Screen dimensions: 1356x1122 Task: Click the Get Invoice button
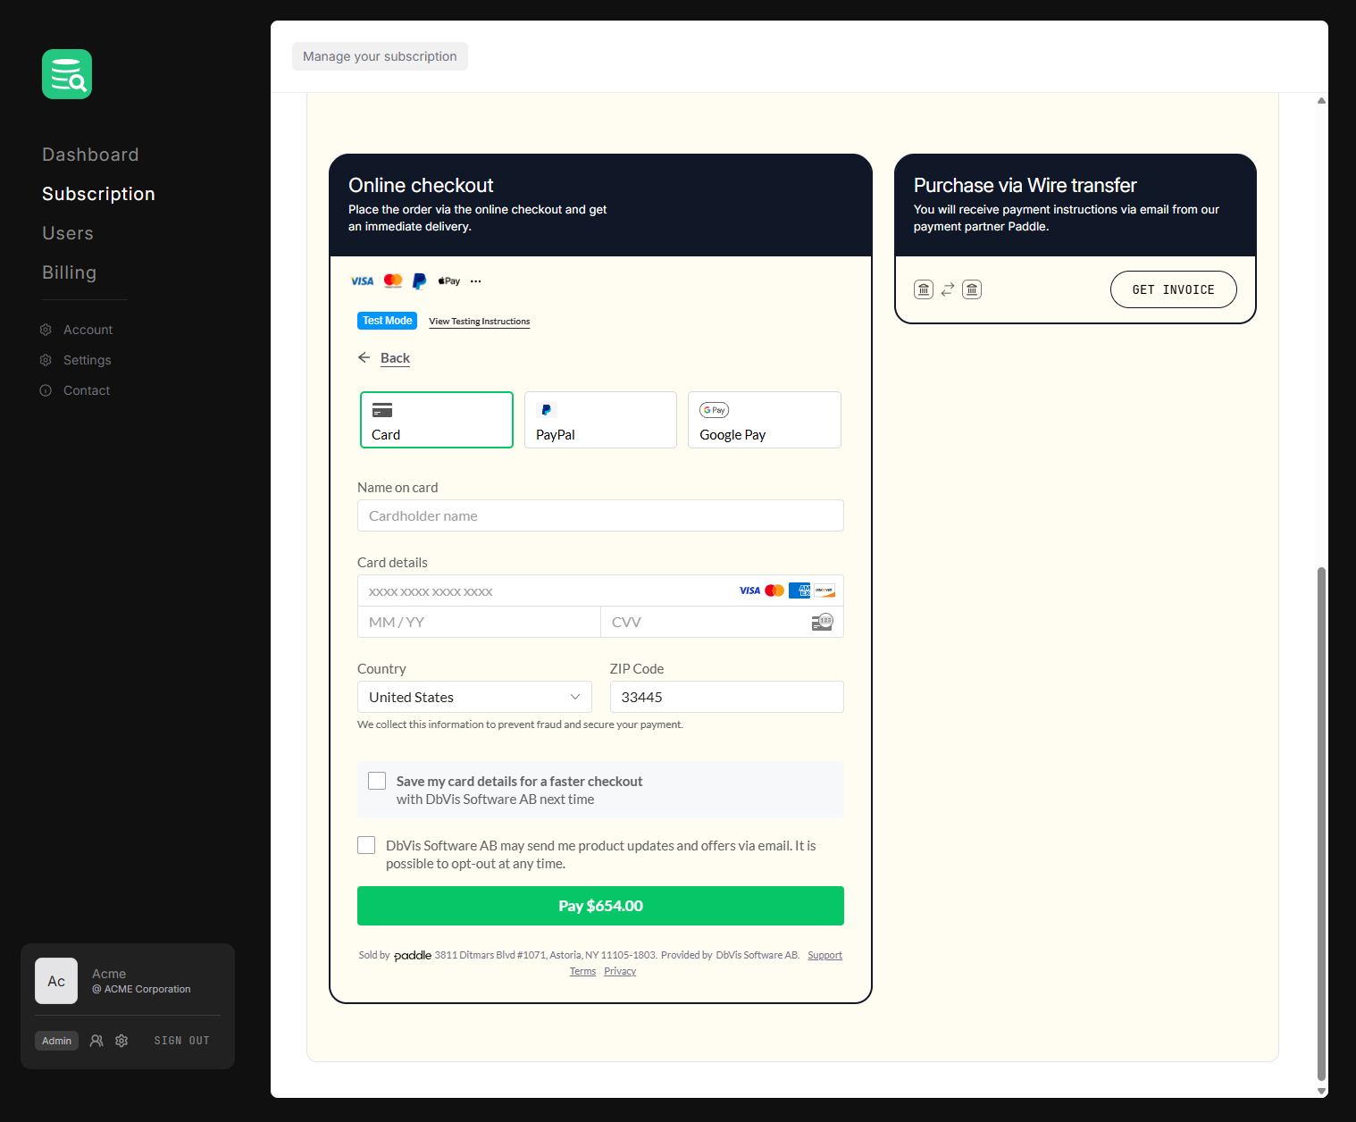[x=1173, y=289]
